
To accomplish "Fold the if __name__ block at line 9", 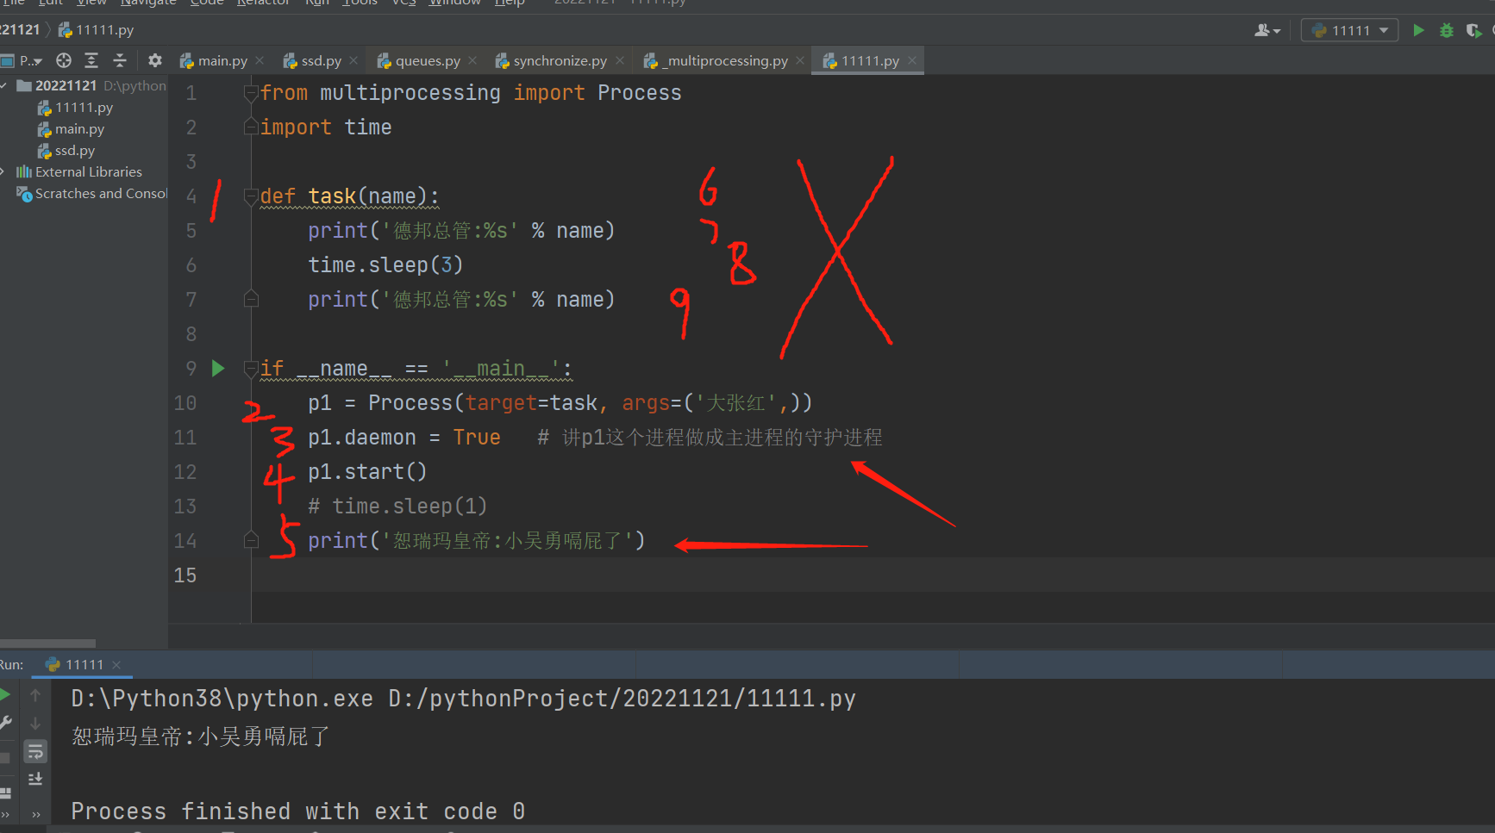I will coord(251,369).
